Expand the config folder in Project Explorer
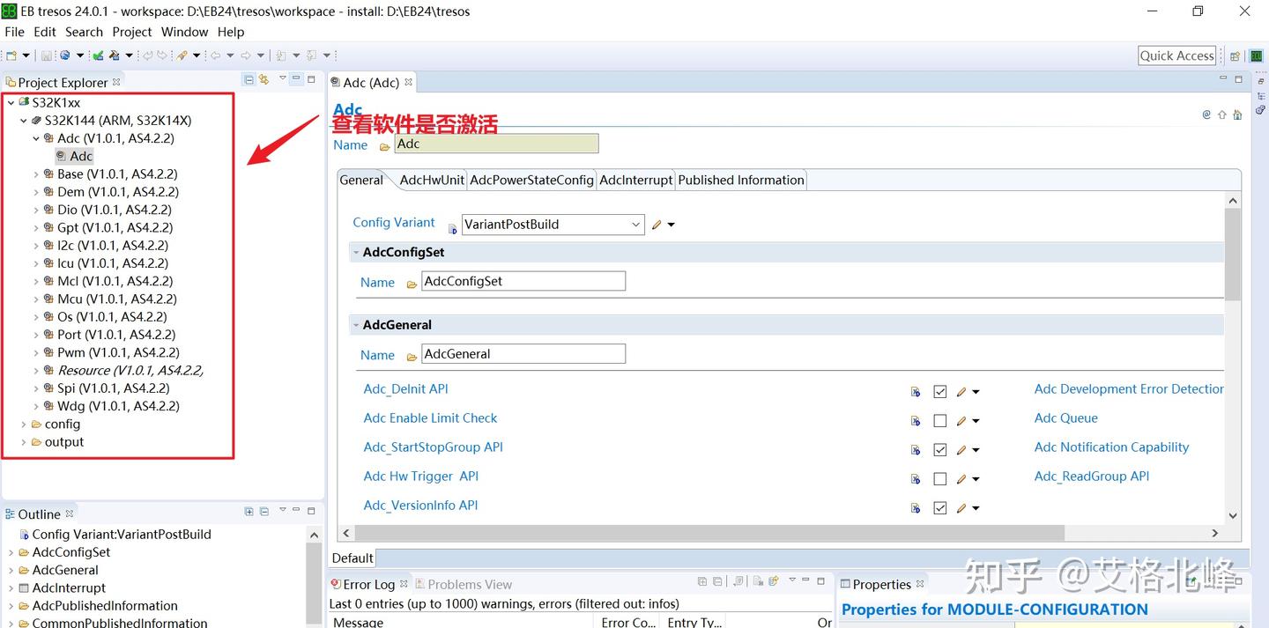This screenshot has height=628, width=1269. click(24, 425)
